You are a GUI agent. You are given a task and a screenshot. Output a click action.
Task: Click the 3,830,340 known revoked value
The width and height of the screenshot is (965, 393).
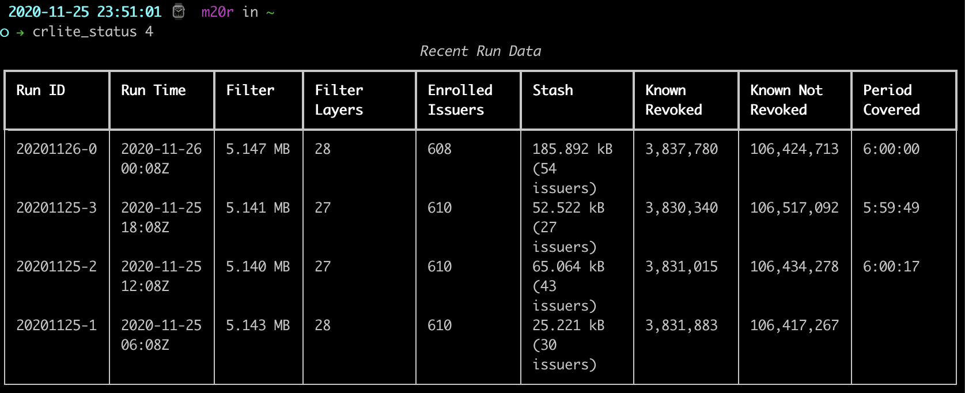[x=681, y=208]
